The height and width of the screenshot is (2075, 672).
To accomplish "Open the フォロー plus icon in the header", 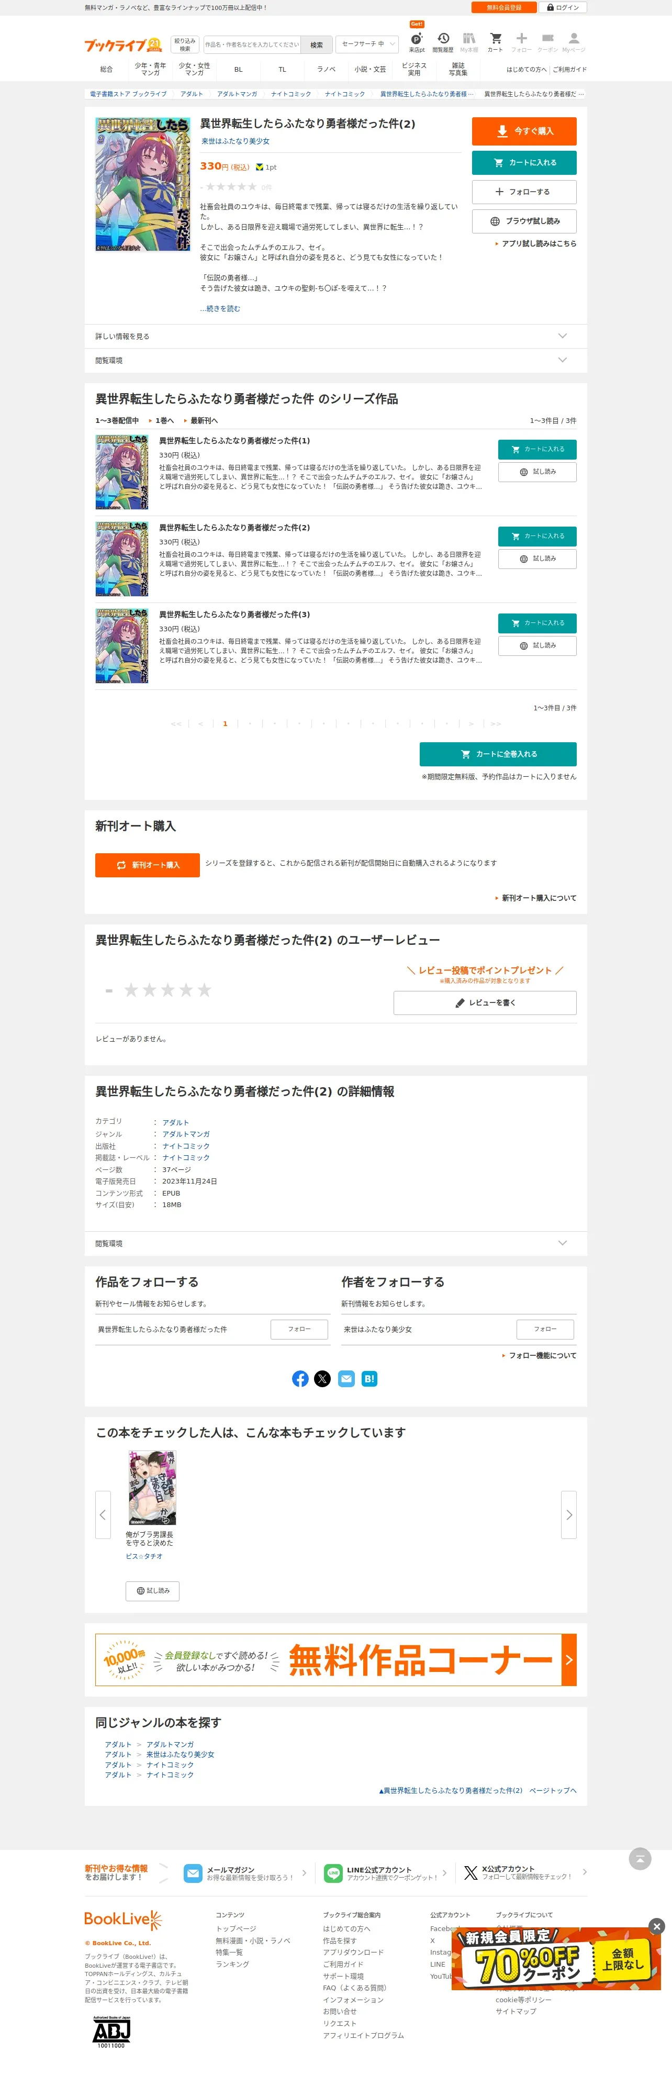I will coord(521,42).
